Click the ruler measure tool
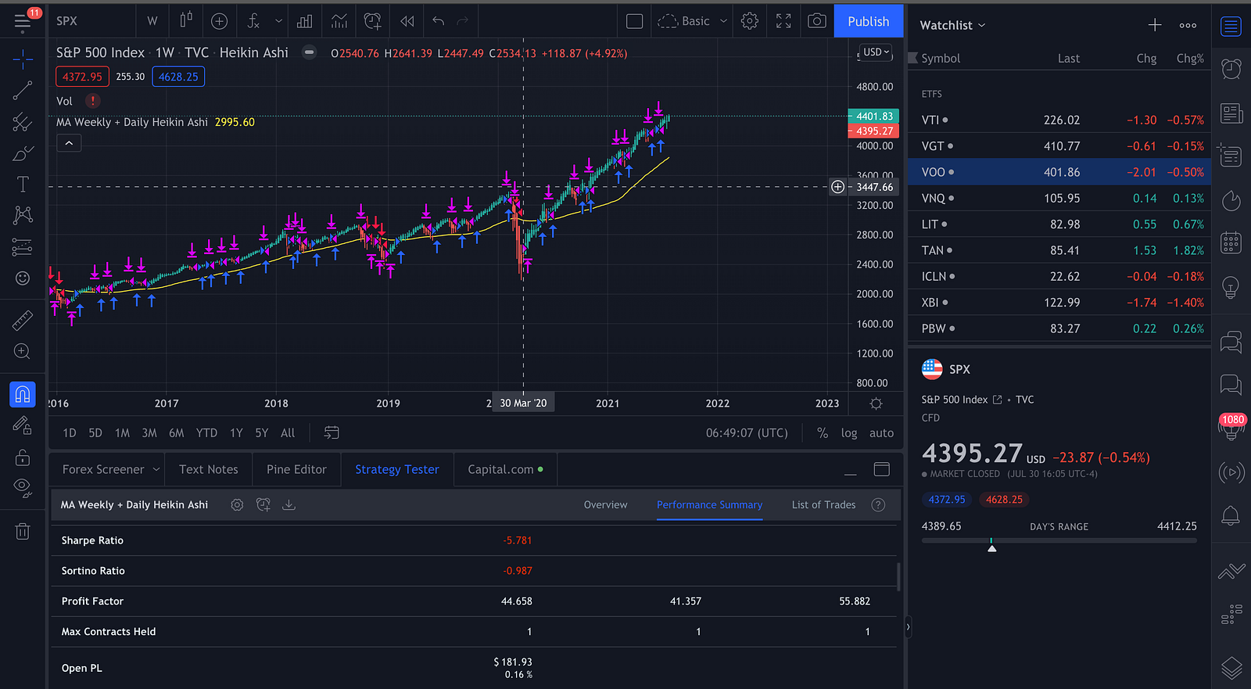The height and width of the screenshot is (689, 1251). click(x=23, y=320)
